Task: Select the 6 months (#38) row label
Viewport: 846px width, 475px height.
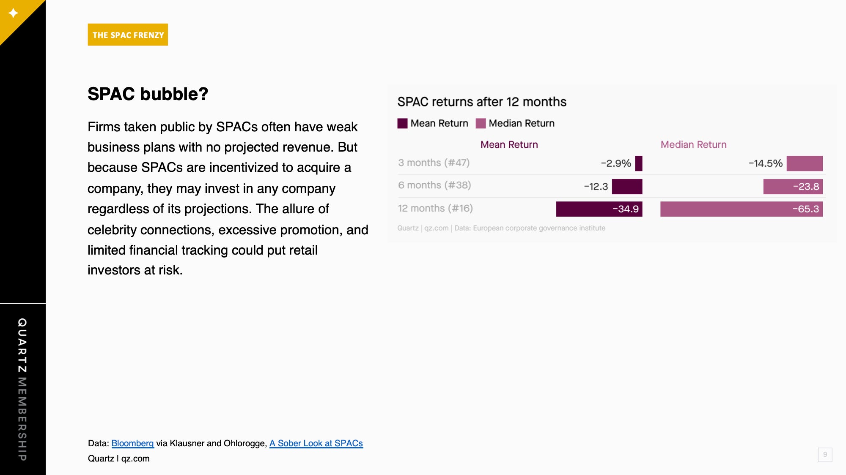Action: tap(434, 185)
